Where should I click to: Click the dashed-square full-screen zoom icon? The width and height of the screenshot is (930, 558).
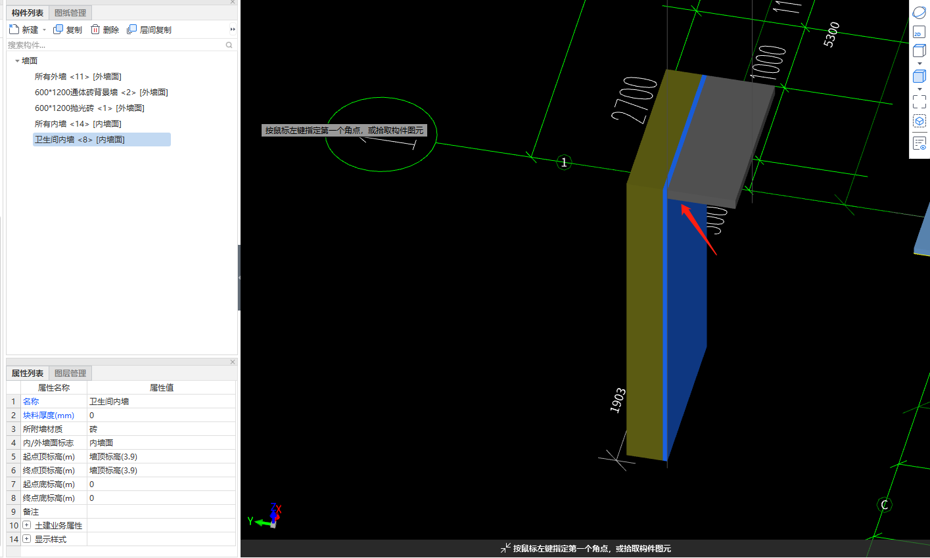(x=919, y=102)
